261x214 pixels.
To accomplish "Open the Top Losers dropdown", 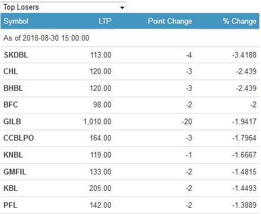I will coord(64,7).
